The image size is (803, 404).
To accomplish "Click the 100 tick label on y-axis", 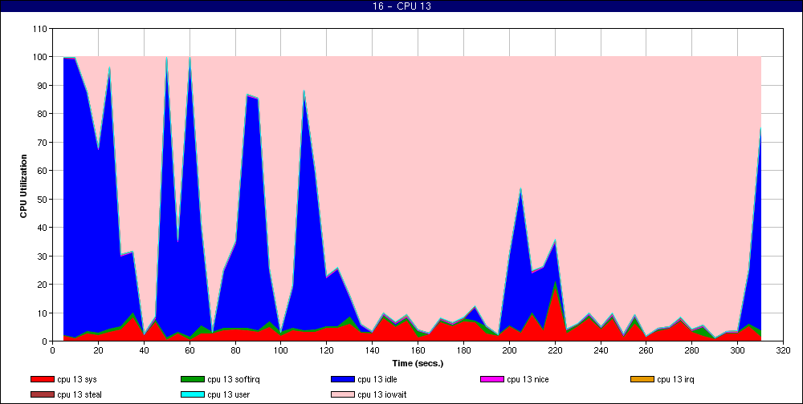I will (x=39, y=57).
